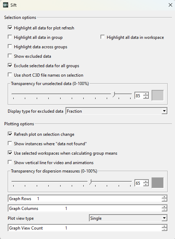Enable Use short C3D file names on selection

(10, 75)
